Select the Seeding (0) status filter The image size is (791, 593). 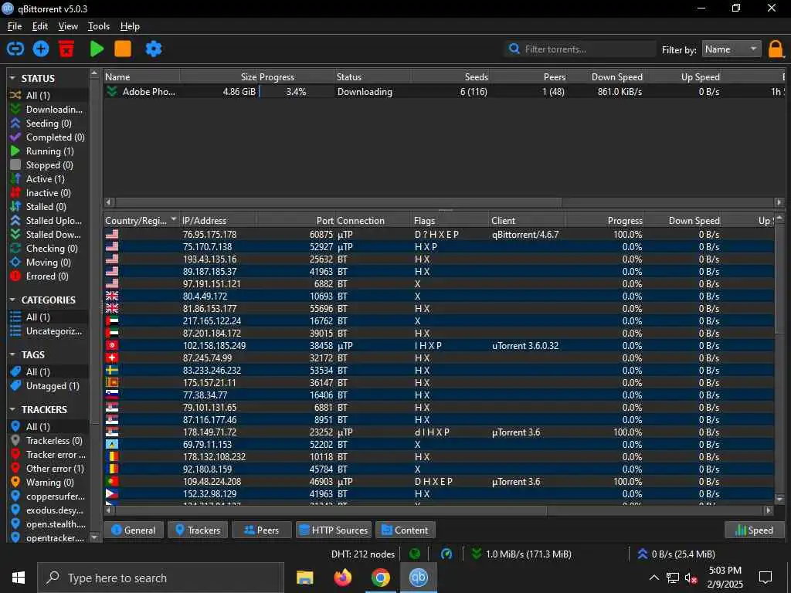pos(49,123)
